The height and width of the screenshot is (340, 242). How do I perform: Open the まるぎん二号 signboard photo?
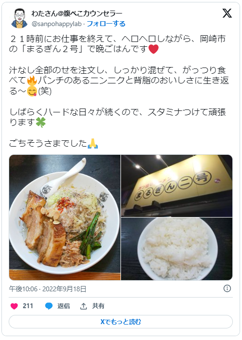(177, 186)
